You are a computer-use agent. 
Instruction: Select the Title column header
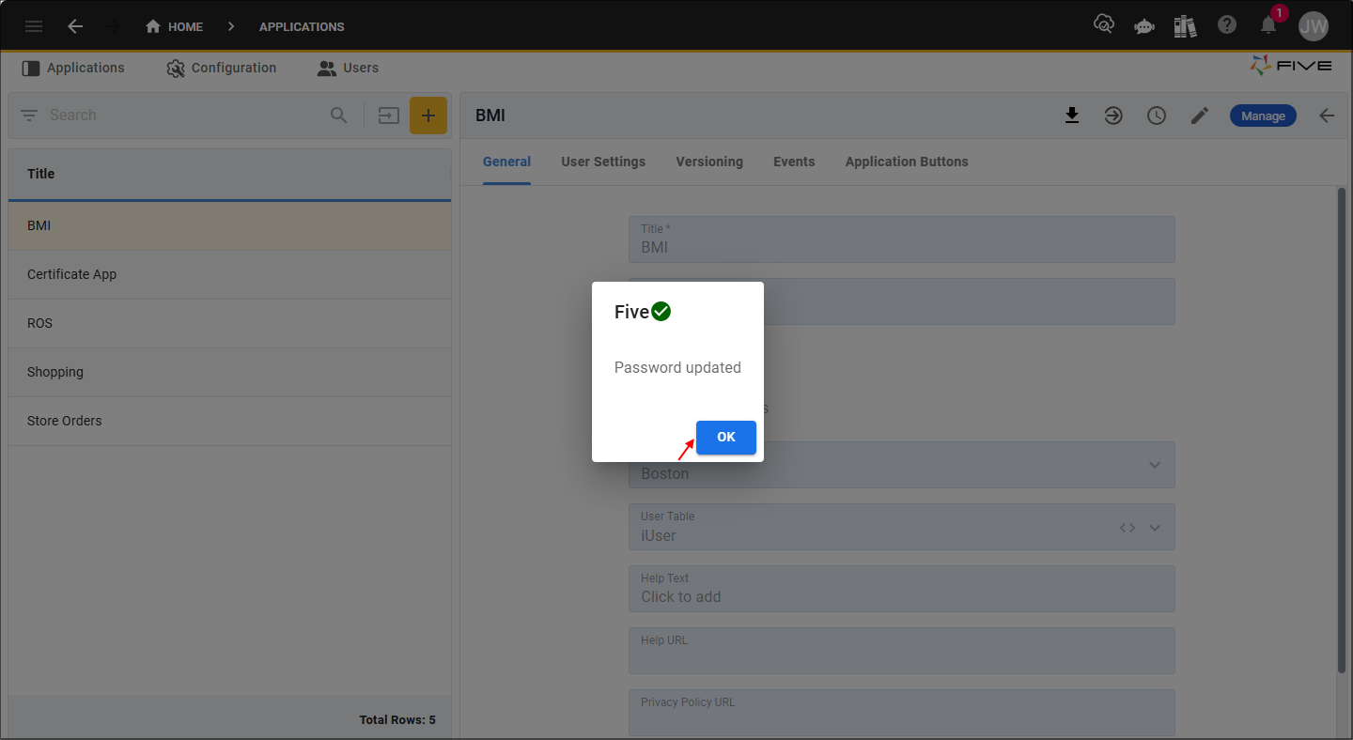(229, 174)
